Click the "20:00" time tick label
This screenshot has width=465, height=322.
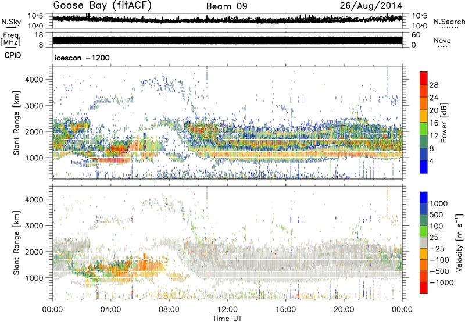point(344,310)
